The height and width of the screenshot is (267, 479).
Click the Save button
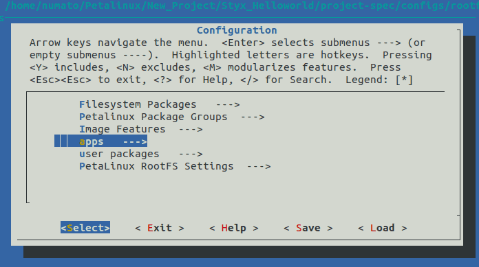pyautogui.click(x=308, y=228)
